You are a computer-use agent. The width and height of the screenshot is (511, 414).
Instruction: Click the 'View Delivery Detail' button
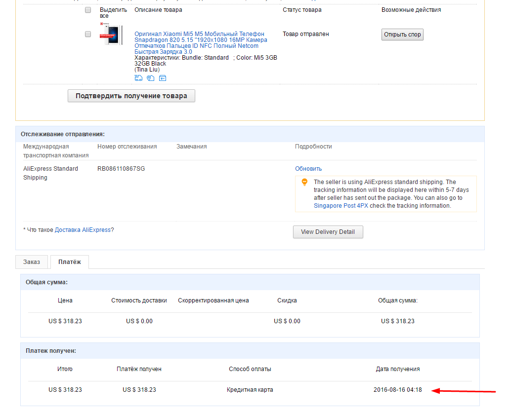(328, 232)
